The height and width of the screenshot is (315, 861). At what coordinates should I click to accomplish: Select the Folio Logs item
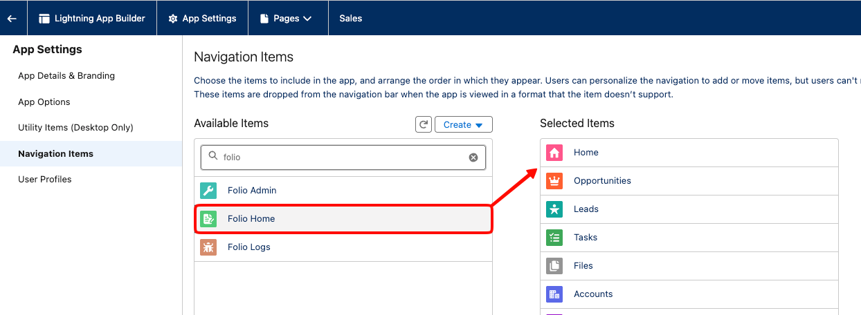point(343,247)
